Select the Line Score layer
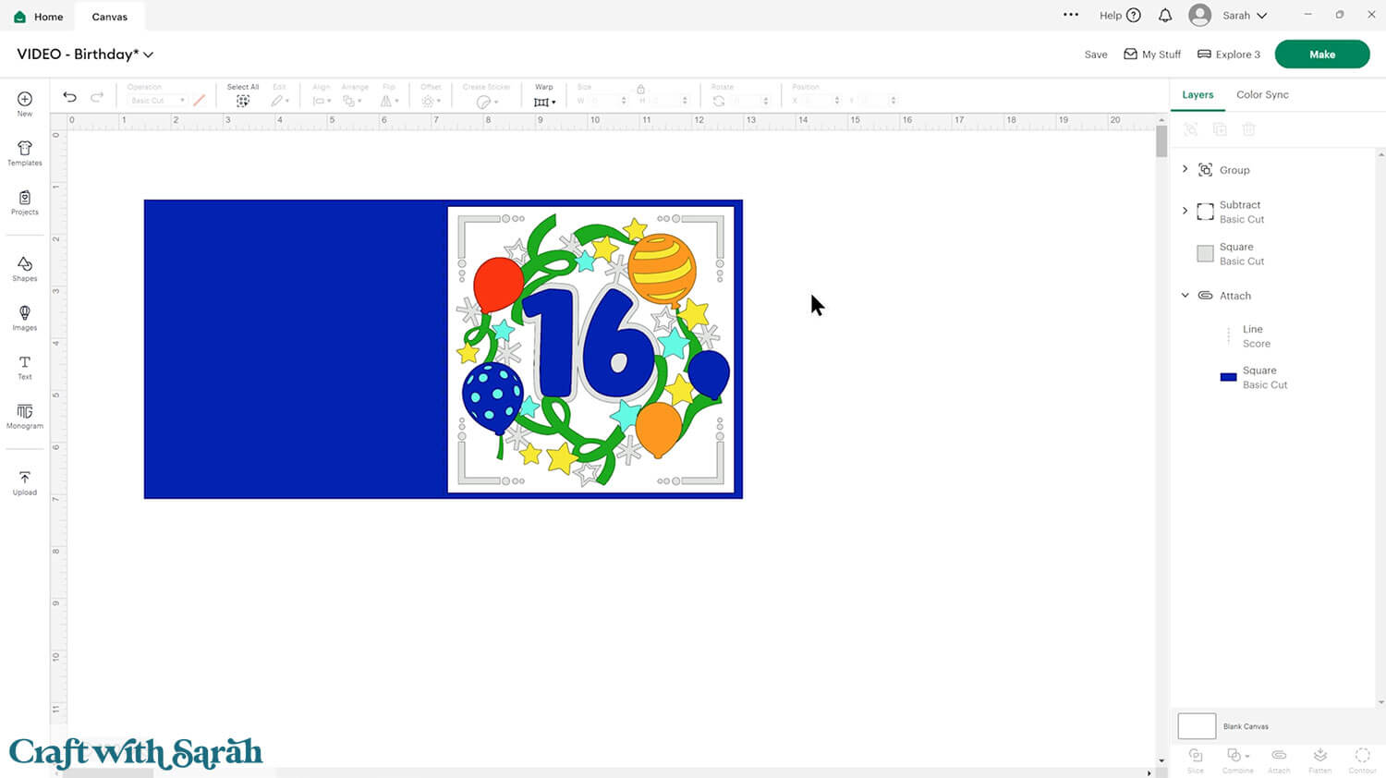This screenshot has height=778, width=1386. [x=1255, y=336]
